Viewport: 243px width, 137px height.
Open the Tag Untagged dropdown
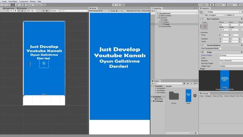coord(217,15)
